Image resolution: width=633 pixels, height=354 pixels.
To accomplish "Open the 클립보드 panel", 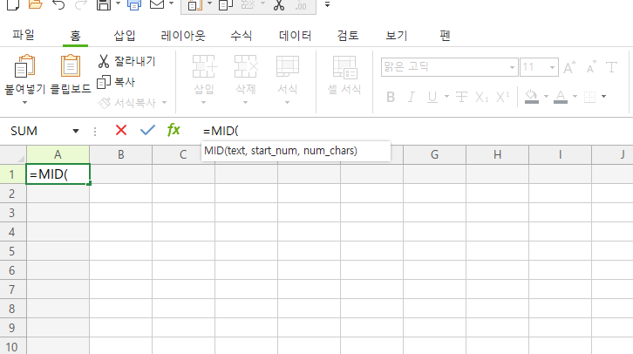I will [71, 75].
